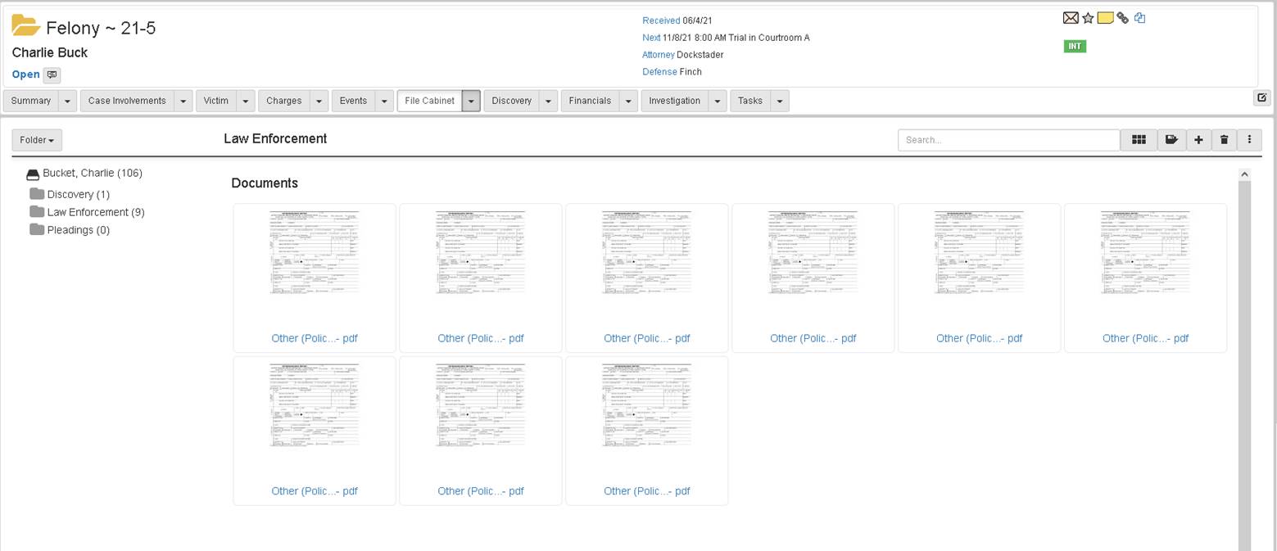Image resolution: width=1277 pixels, height=551 pixels.
Task: Click the envelope email icon
Action: (1070, 18)
